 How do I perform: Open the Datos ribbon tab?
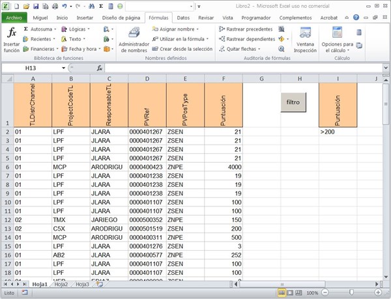pos(183,18)
